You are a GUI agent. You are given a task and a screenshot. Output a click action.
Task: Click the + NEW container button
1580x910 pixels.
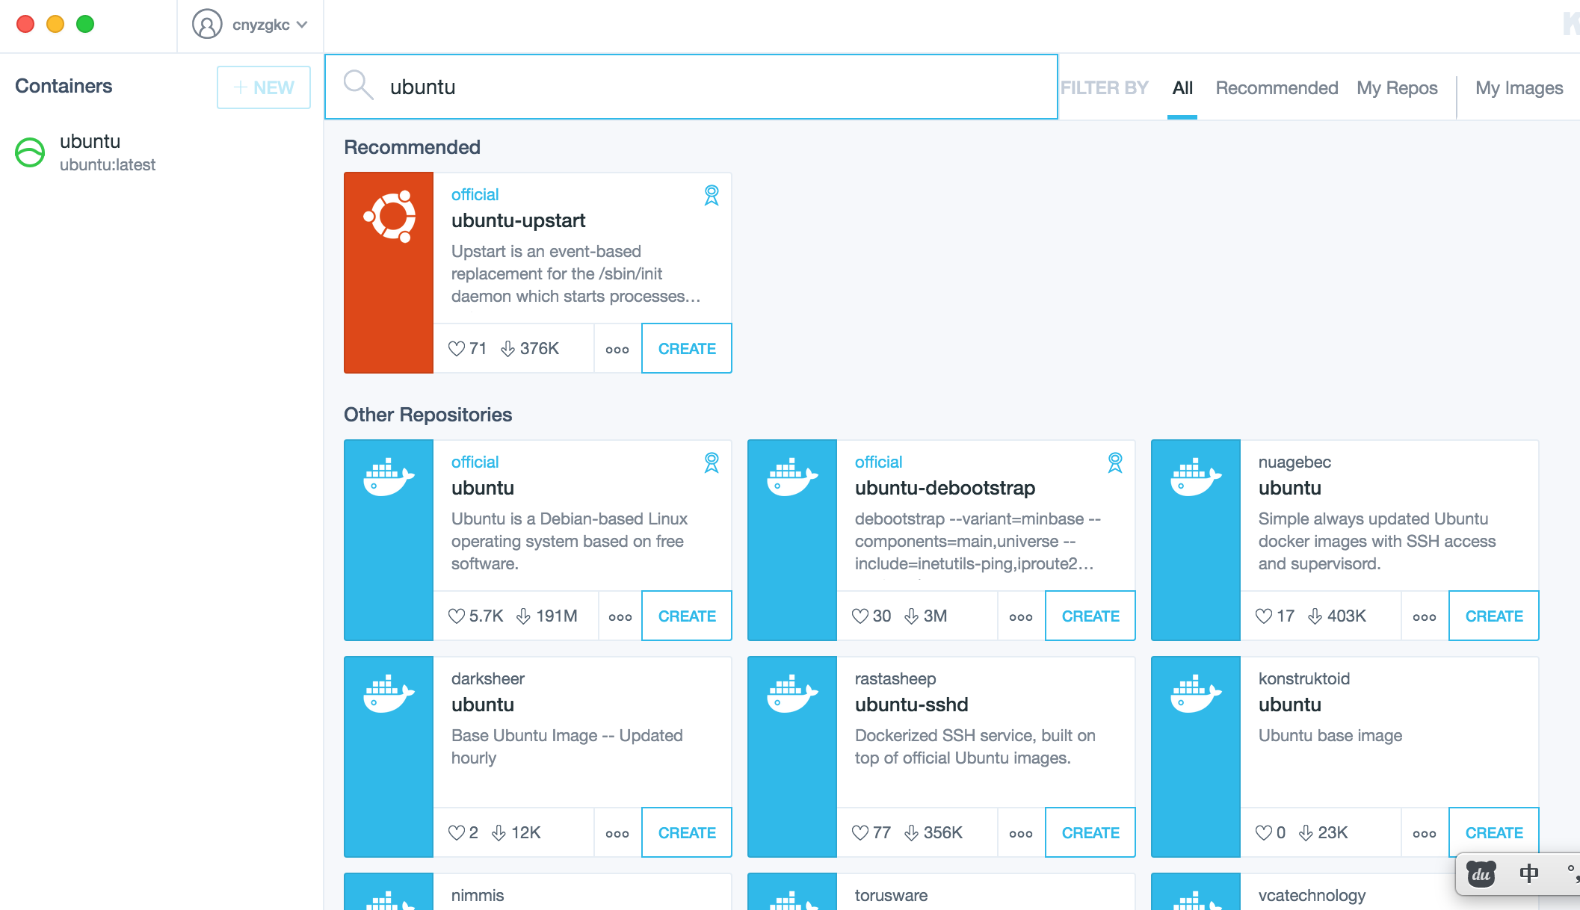coord(264,87)
